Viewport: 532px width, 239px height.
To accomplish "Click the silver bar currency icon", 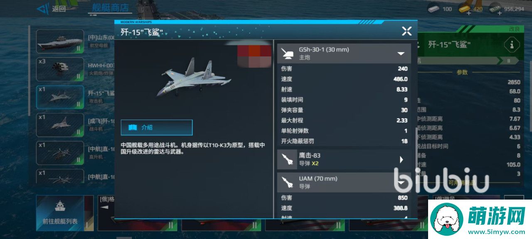I will click(434, 8).
